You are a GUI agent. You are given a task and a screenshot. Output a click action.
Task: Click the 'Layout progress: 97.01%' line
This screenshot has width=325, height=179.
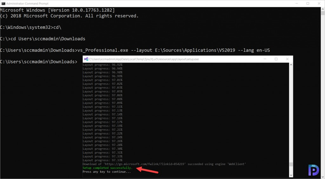coord(103,80)
